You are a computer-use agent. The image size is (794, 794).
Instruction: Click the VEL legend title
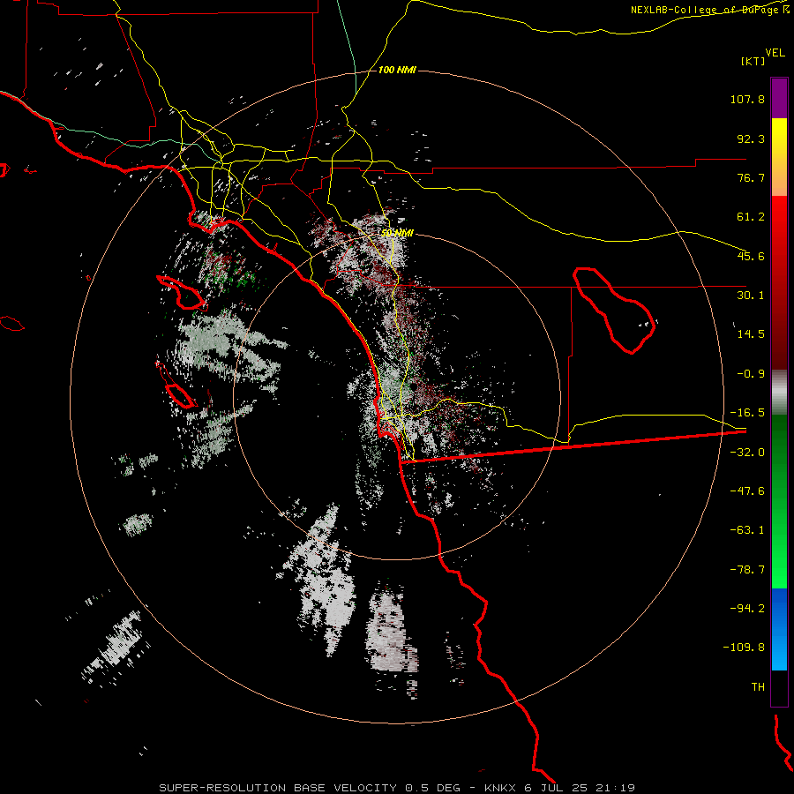775,52
